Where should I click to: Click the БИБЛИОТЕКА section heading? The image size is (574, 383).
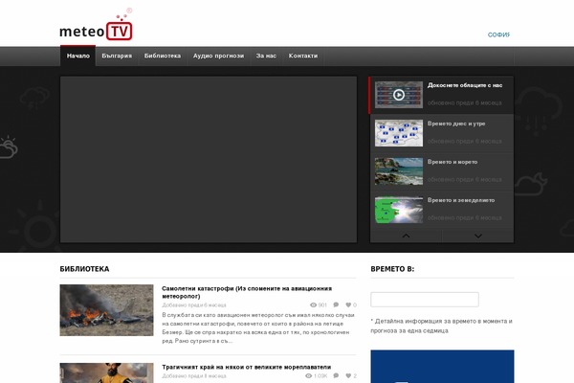click(84, 269)
